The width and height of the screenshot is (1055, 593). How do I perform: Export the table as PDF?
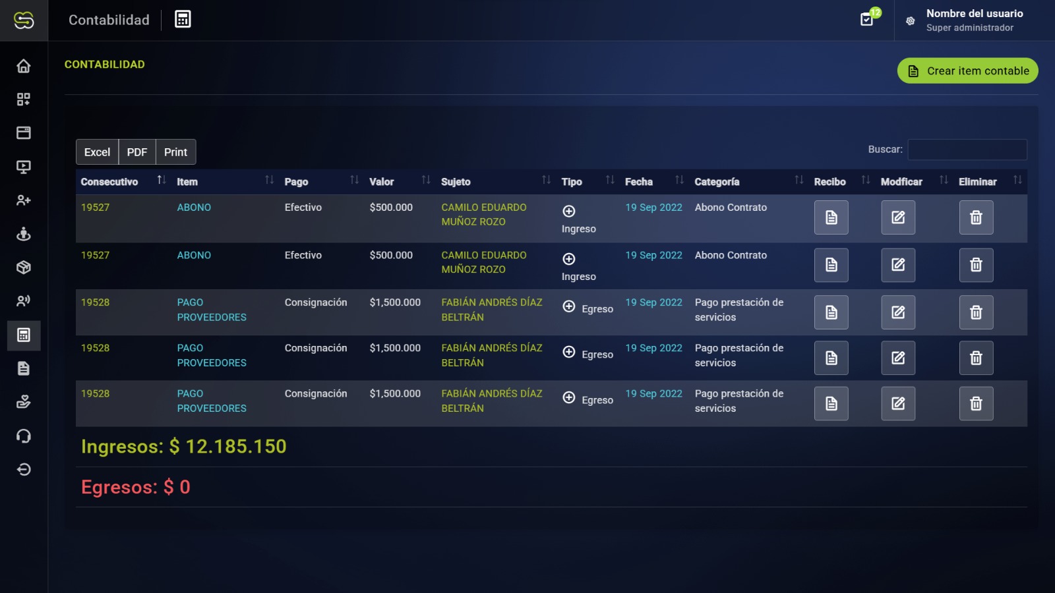[137, 152]
